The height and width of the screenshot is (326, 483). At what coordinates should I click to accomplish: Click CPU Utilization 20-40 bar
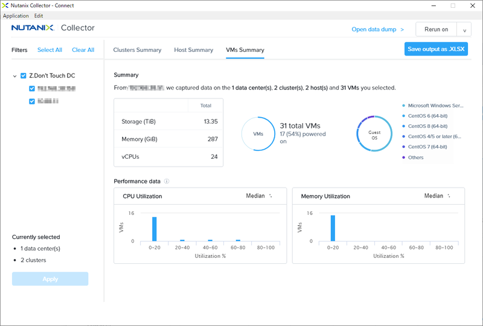[182, 240]
